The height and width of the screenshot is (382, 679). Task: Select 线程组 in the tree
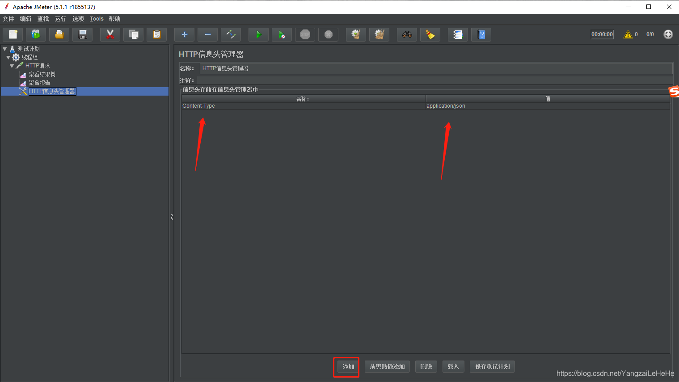pos(30,57)
